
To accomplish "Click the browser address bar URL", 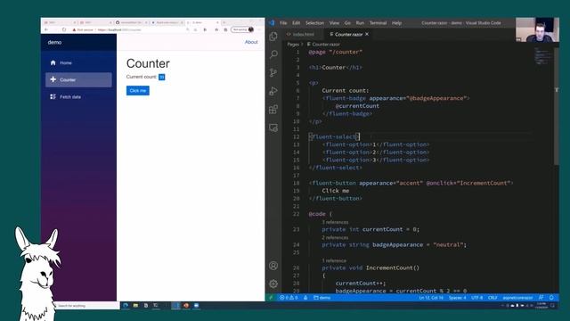I will pos(119,29).
